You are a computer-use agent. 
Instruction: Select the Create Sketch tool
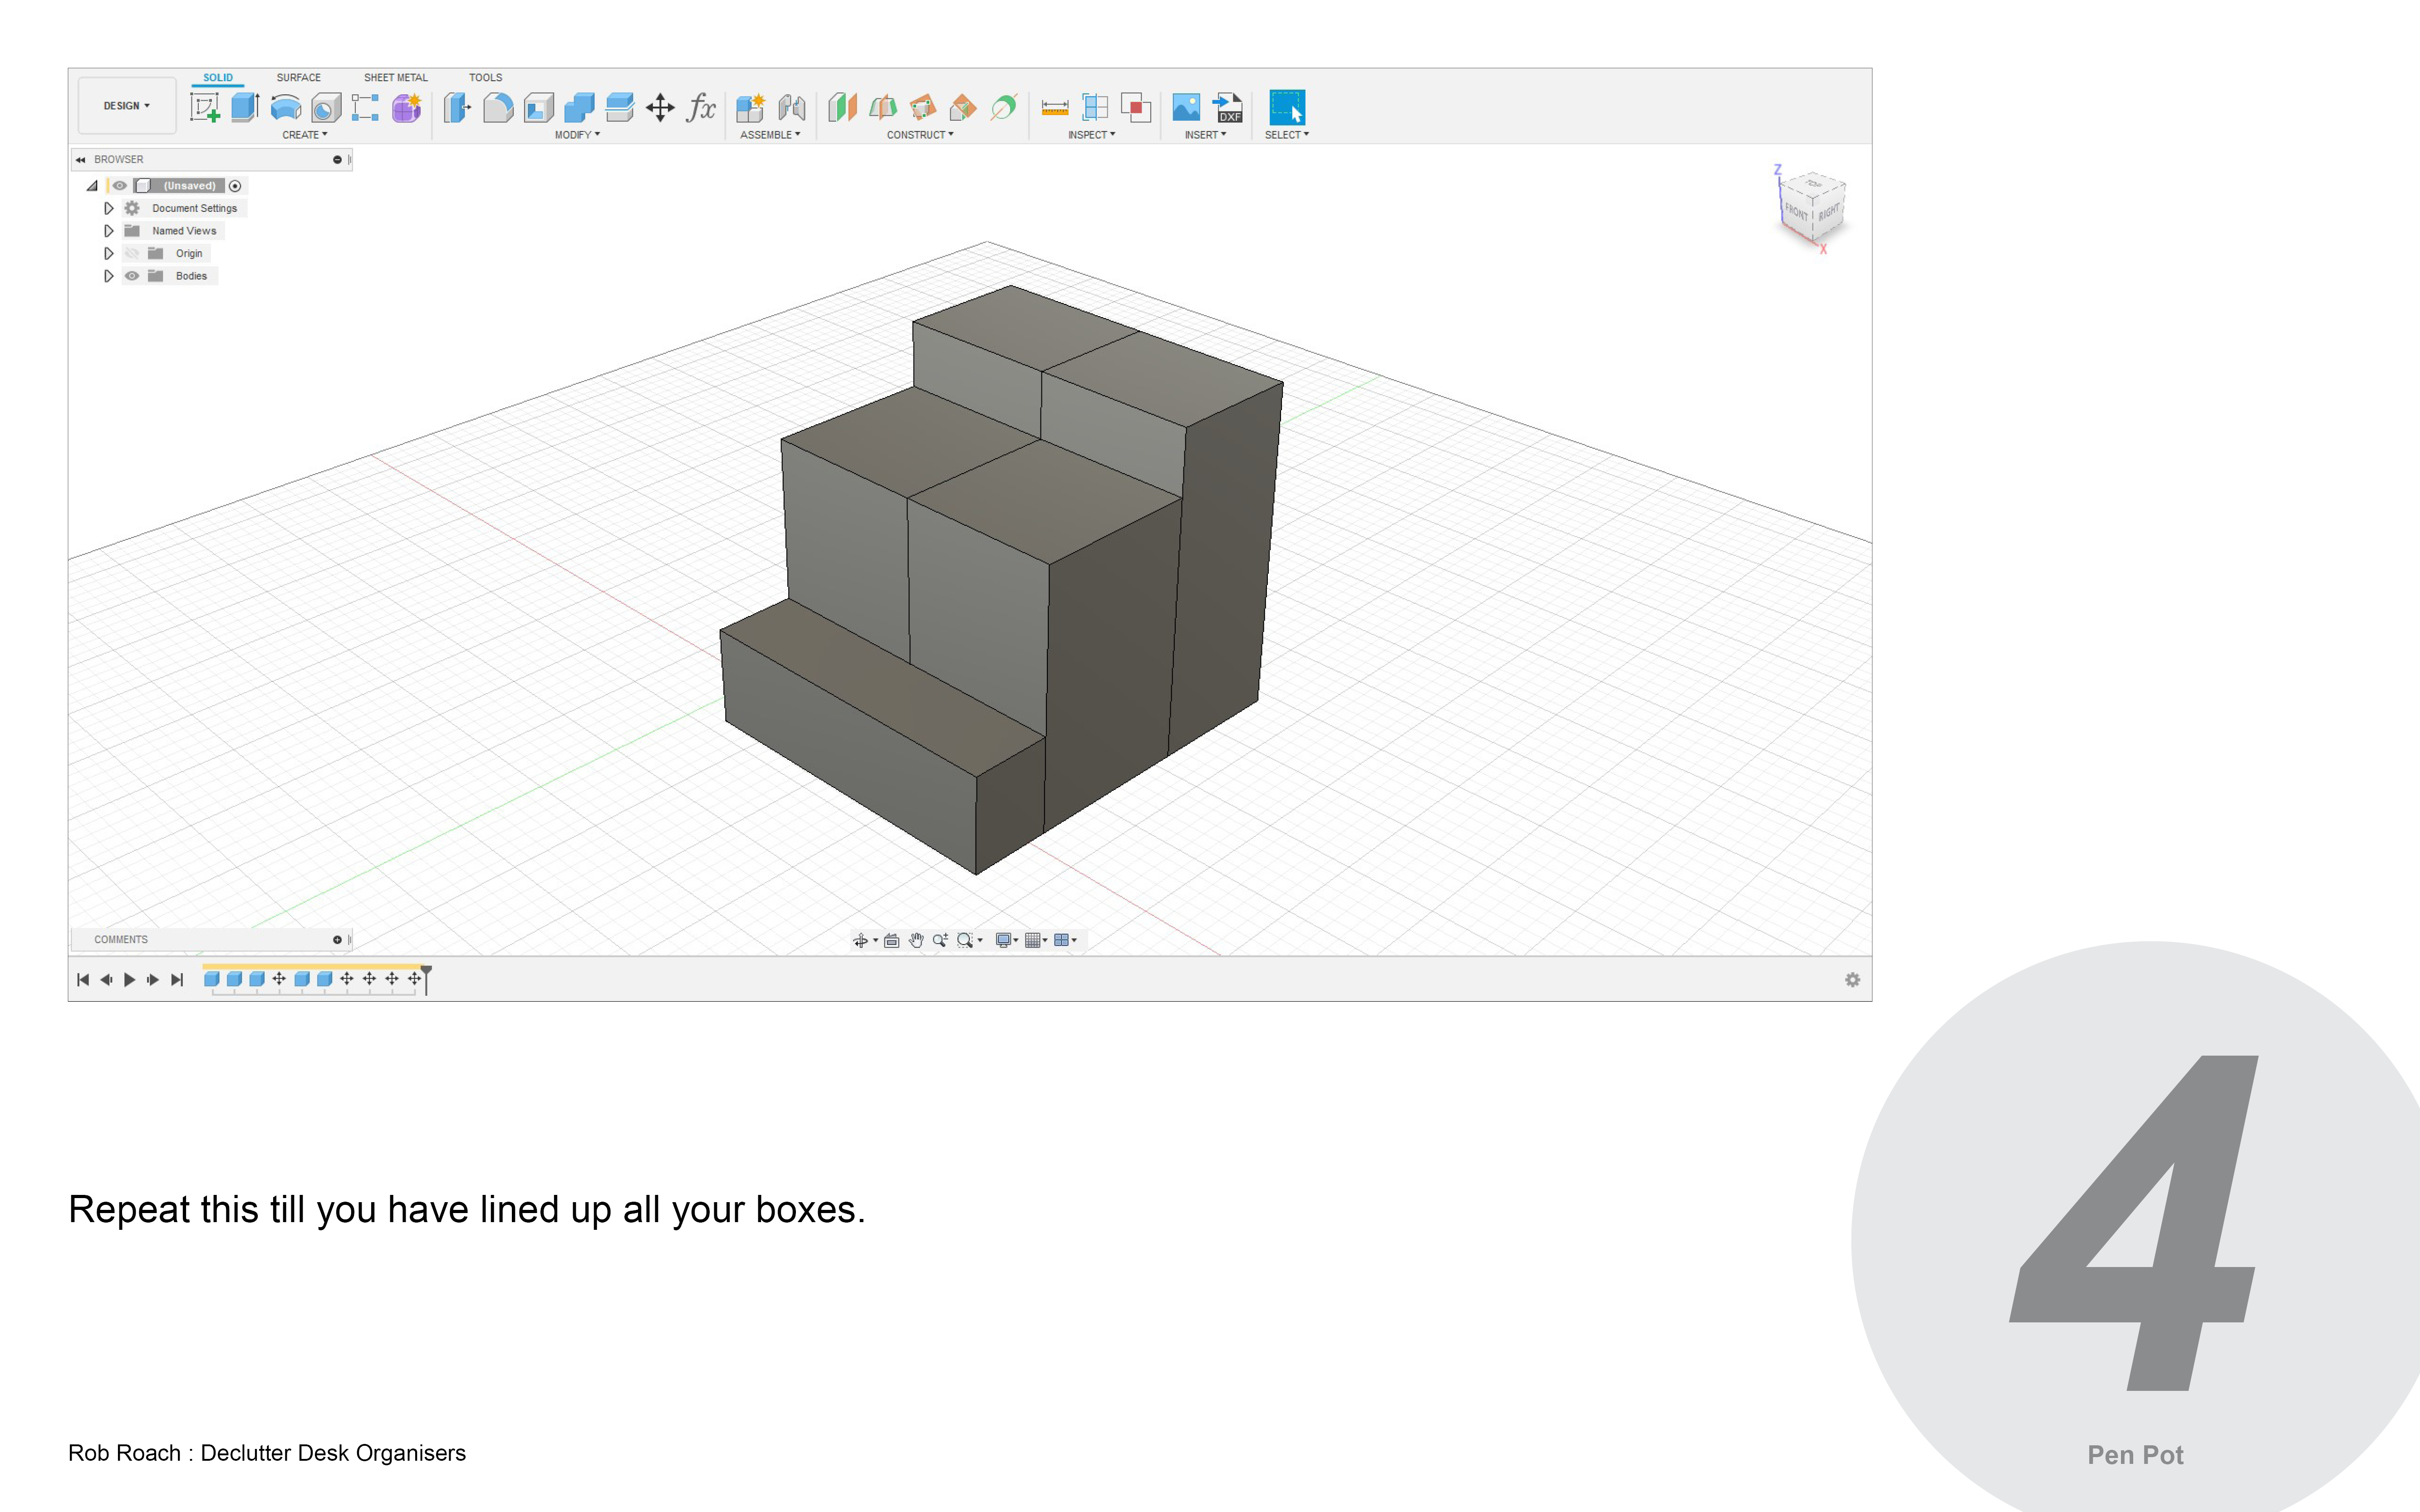point(205,107)
